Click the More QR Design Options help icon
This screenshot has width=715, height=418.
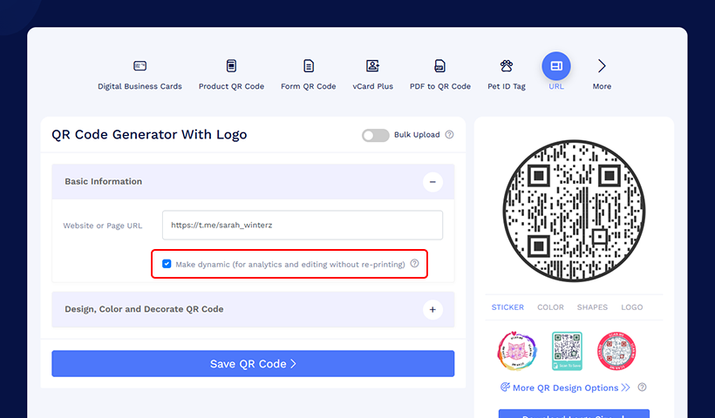pos(642,387)
